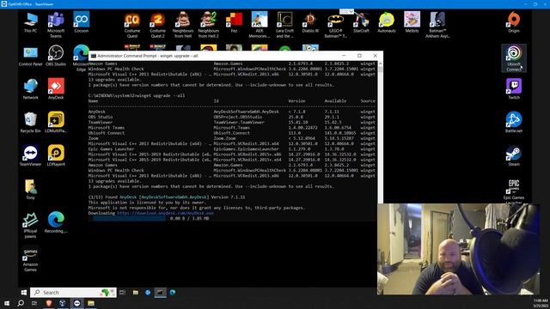Open the Lara Croft game shortcut
This screenshot has width=550, height=309.
coord(284,25)
